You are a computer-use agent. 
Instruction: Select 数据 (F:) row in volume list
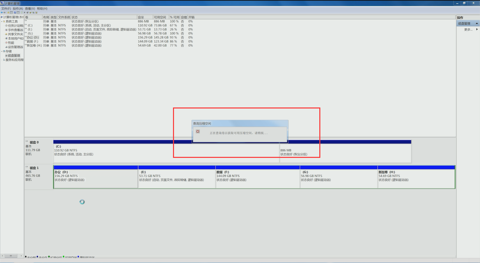point(109,41)
